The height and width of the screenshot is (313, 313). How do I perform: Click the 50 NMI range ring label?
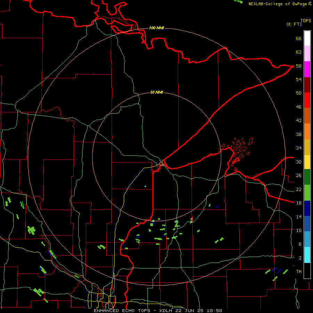(x=156, y=92)
